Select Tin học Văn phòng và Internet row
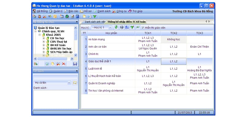This screenshot has width=246, height=117. (x=147, y=91)
